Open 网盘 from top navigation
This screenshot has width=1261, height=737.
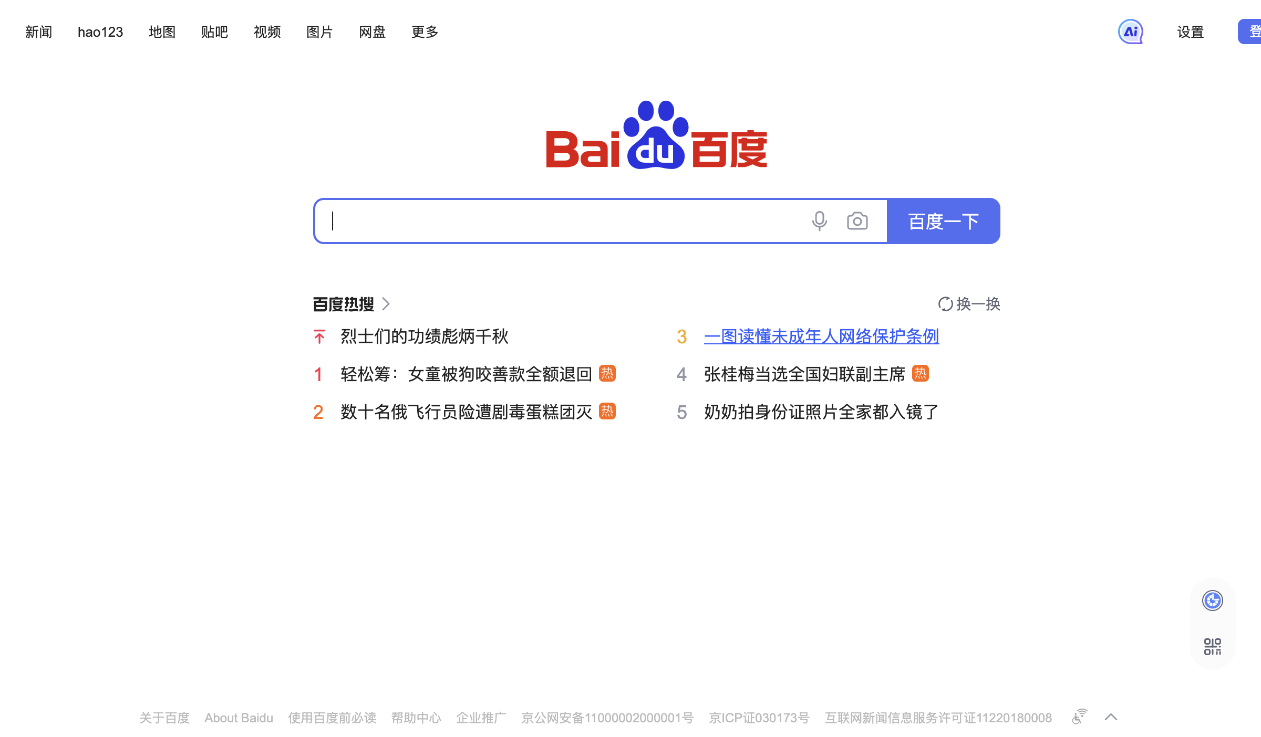click(372, 32)
